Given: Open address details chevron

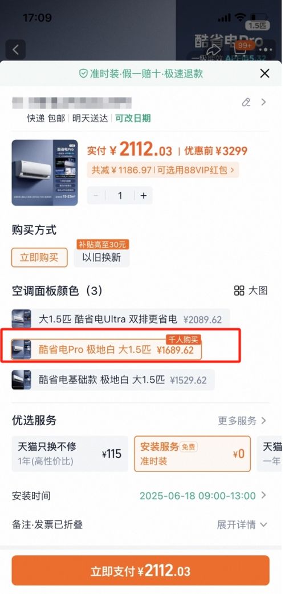Looking at the screenshot, I should pyautogui.click(x=264, y=102).
